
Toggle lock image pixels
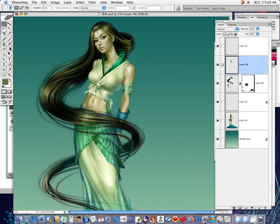228,34
